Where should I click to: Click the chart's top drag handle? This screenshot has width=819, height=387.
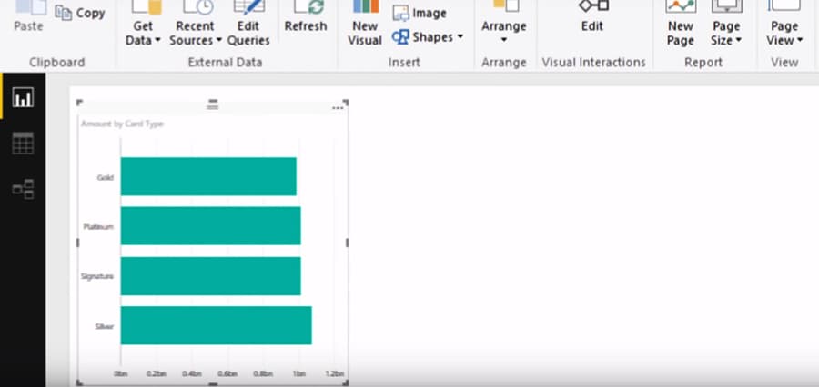coord(213,104)
